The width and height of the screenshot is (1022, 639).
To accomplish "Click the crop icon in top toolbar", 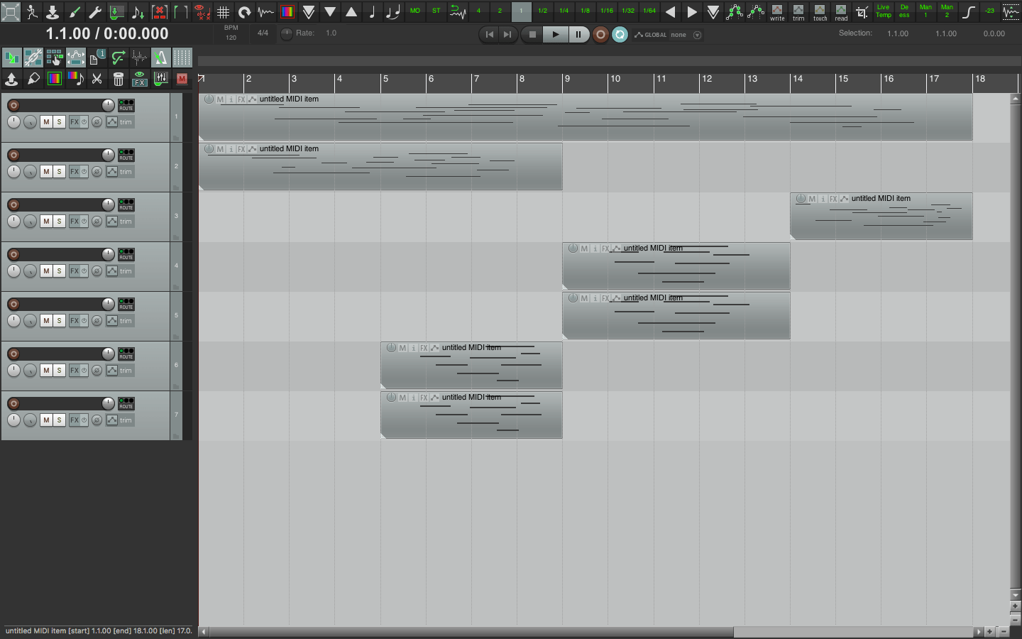I will pos(862,11).
